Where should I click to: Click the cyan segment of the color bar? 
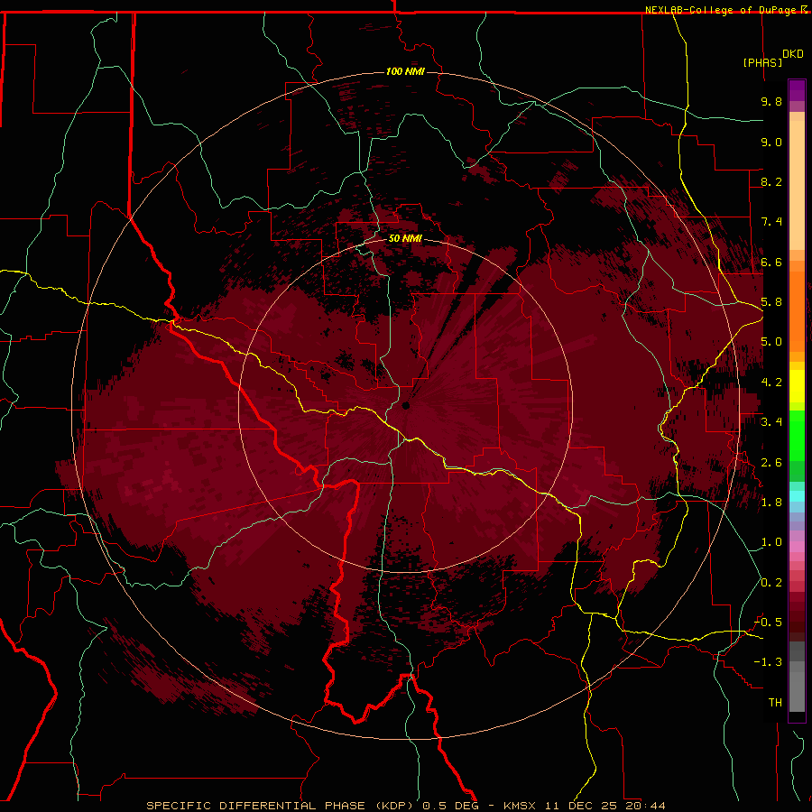click(797, 496)
